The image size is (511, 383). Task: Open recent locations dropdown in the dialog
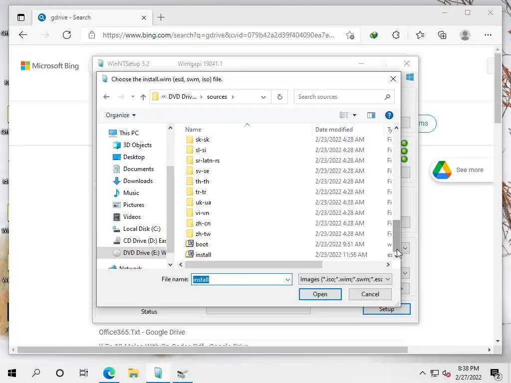tap(133, 97)
